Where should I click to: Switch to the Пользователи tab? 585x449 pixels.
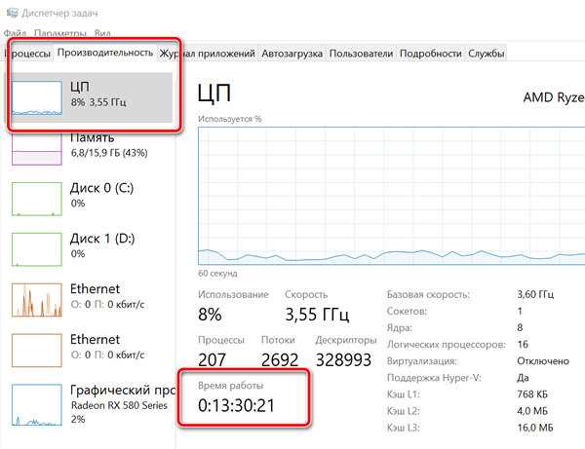(361, 54)
